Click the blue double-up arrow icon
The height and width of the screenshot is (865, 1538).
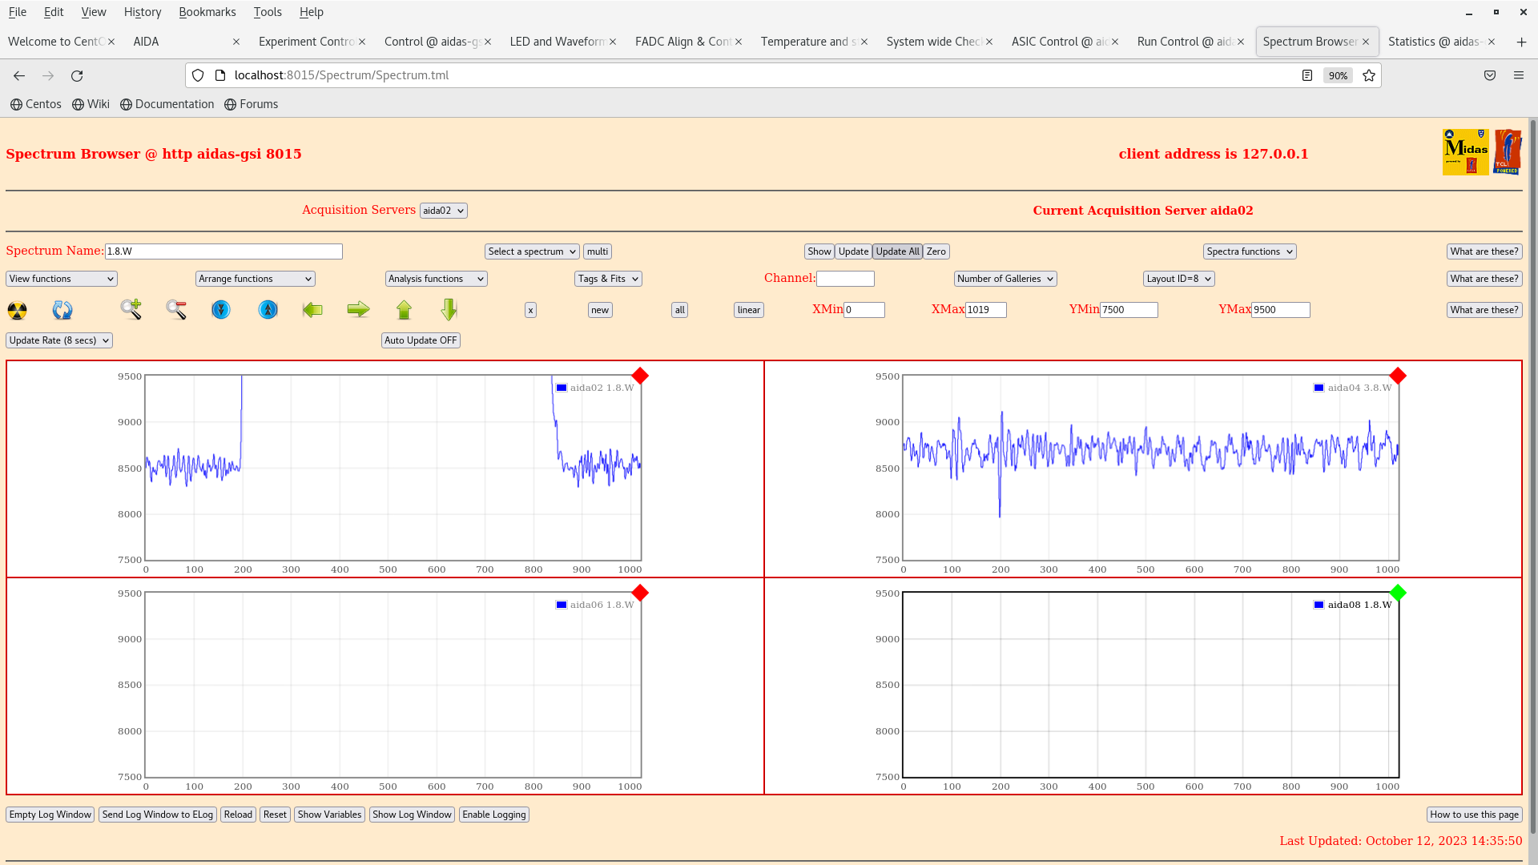tap(268, 310)
